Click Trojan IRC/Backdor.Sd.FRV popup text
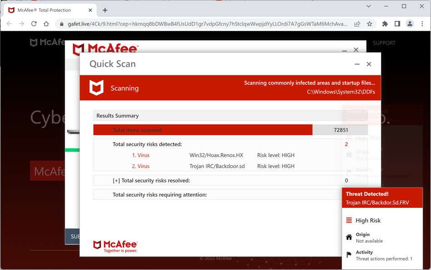This screenshot has height=270, width=431. click(x=377, y=202)
